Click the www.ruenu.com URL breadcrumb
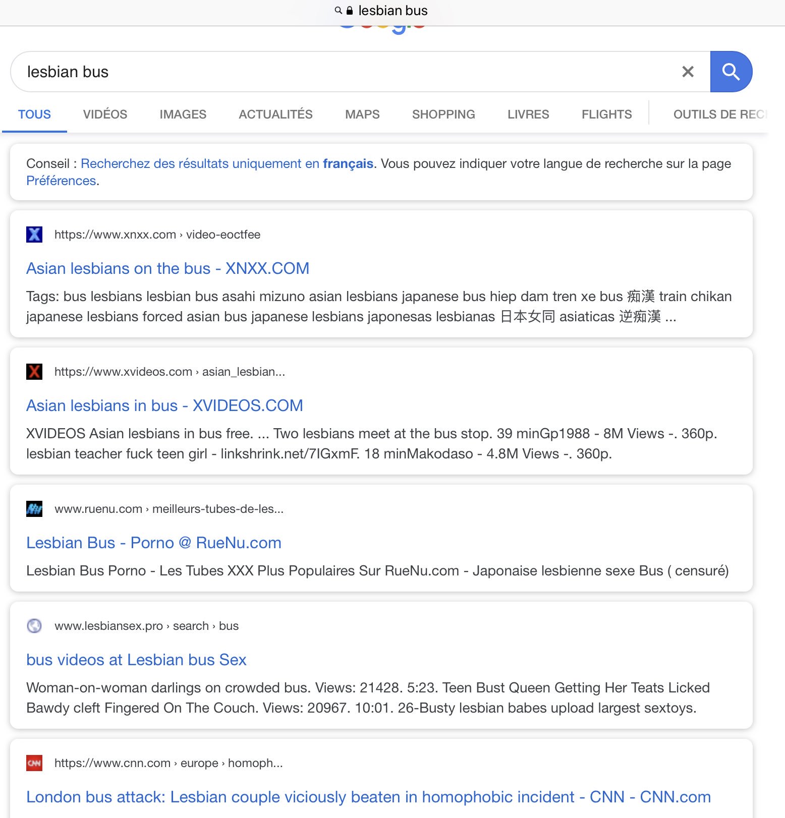 (169, 509)
